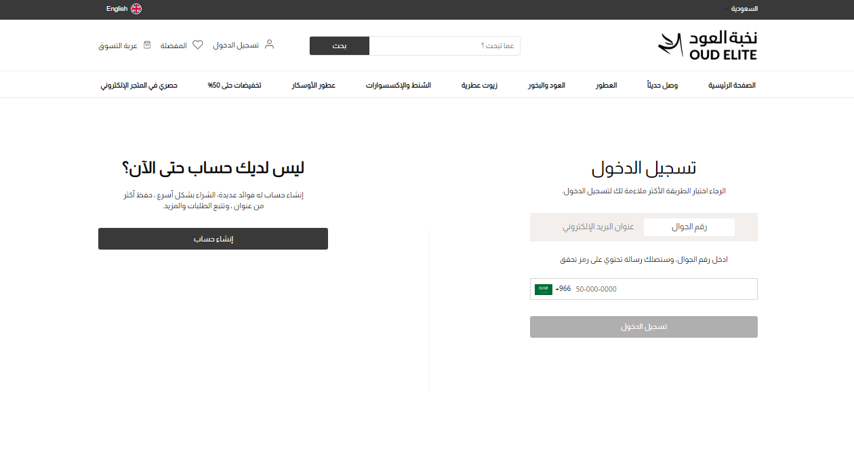The image size is (854, 468).
Task: Open favorites via the heart icon
Action: click(x=198, y=45)
